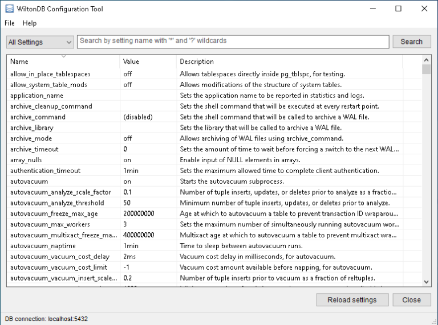Click the Description column header
This screenshot has height=325, width=438.
coord(289,61)
